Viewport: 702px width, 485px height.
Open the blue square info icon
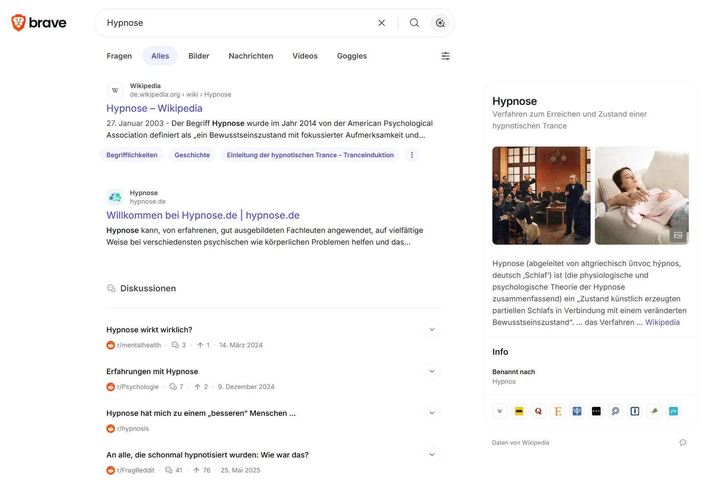[x=635, y=411]
